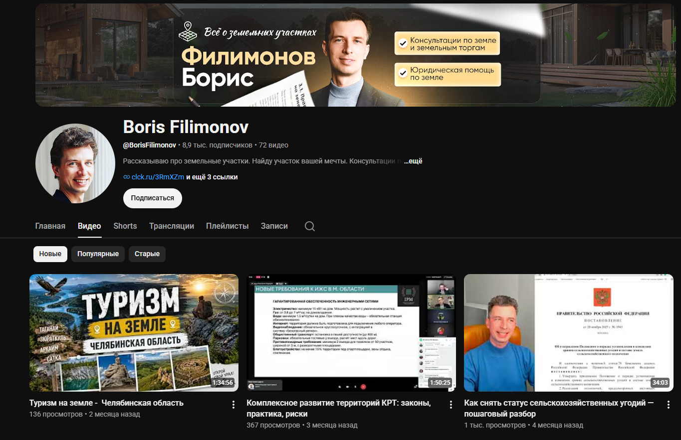Click the '72 видео' count text
Screen dimensions: 681x440
pos(273,145)
